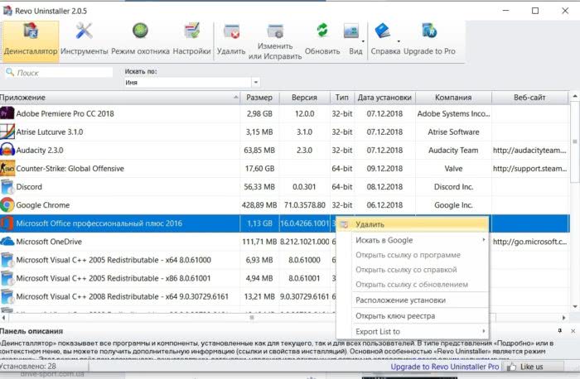Select Visual C++ 2008 x64 icon

click(x=7, y=296)
